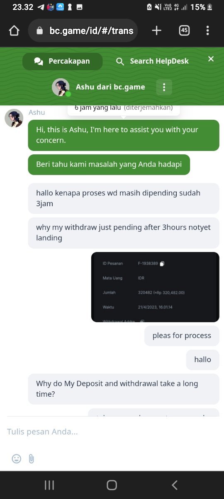The height and width of the screenshot is (499, 224).
Task: Close the chat widget with X
Action: [211, 59]
